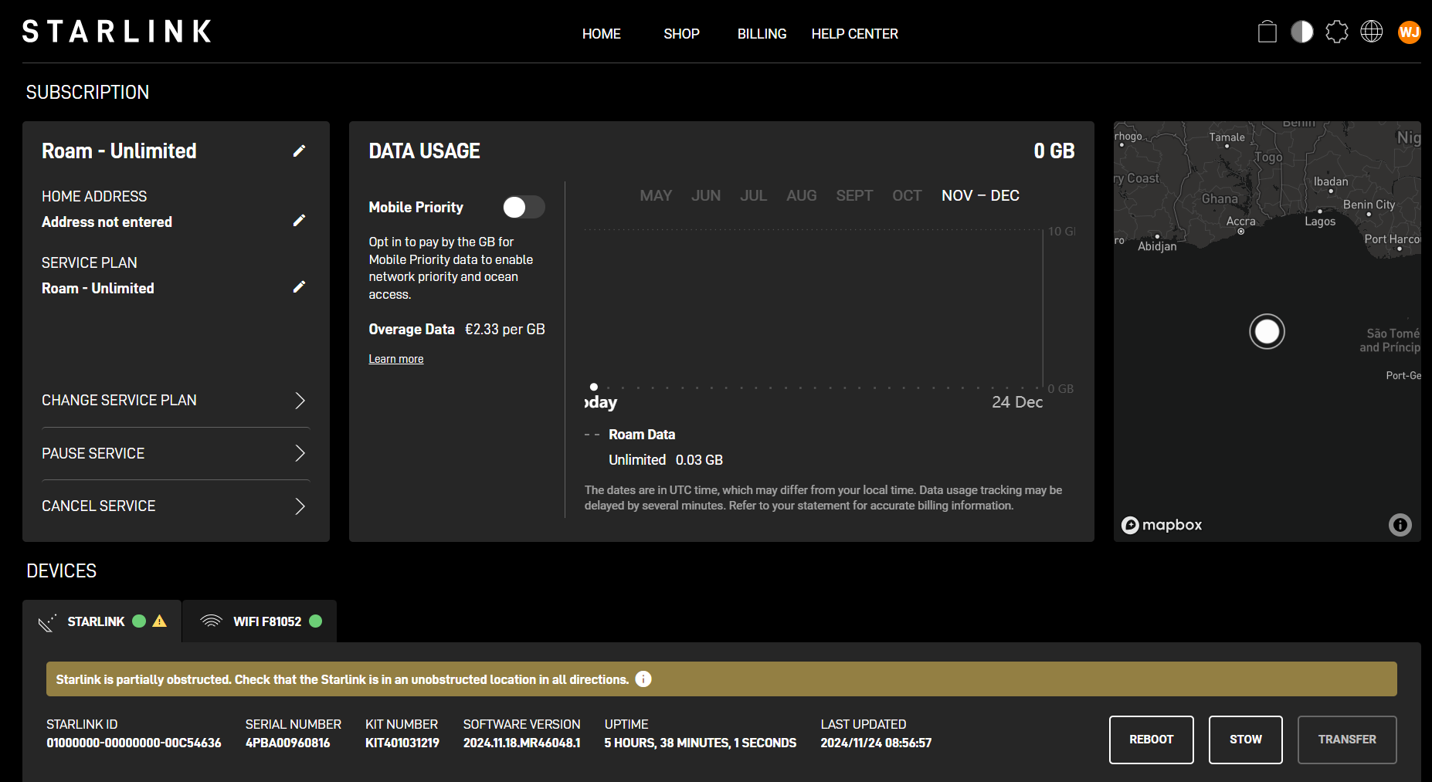Click the STARLINK logo
The height and width of the screenshot is (782, 1432).
[117, 32]
